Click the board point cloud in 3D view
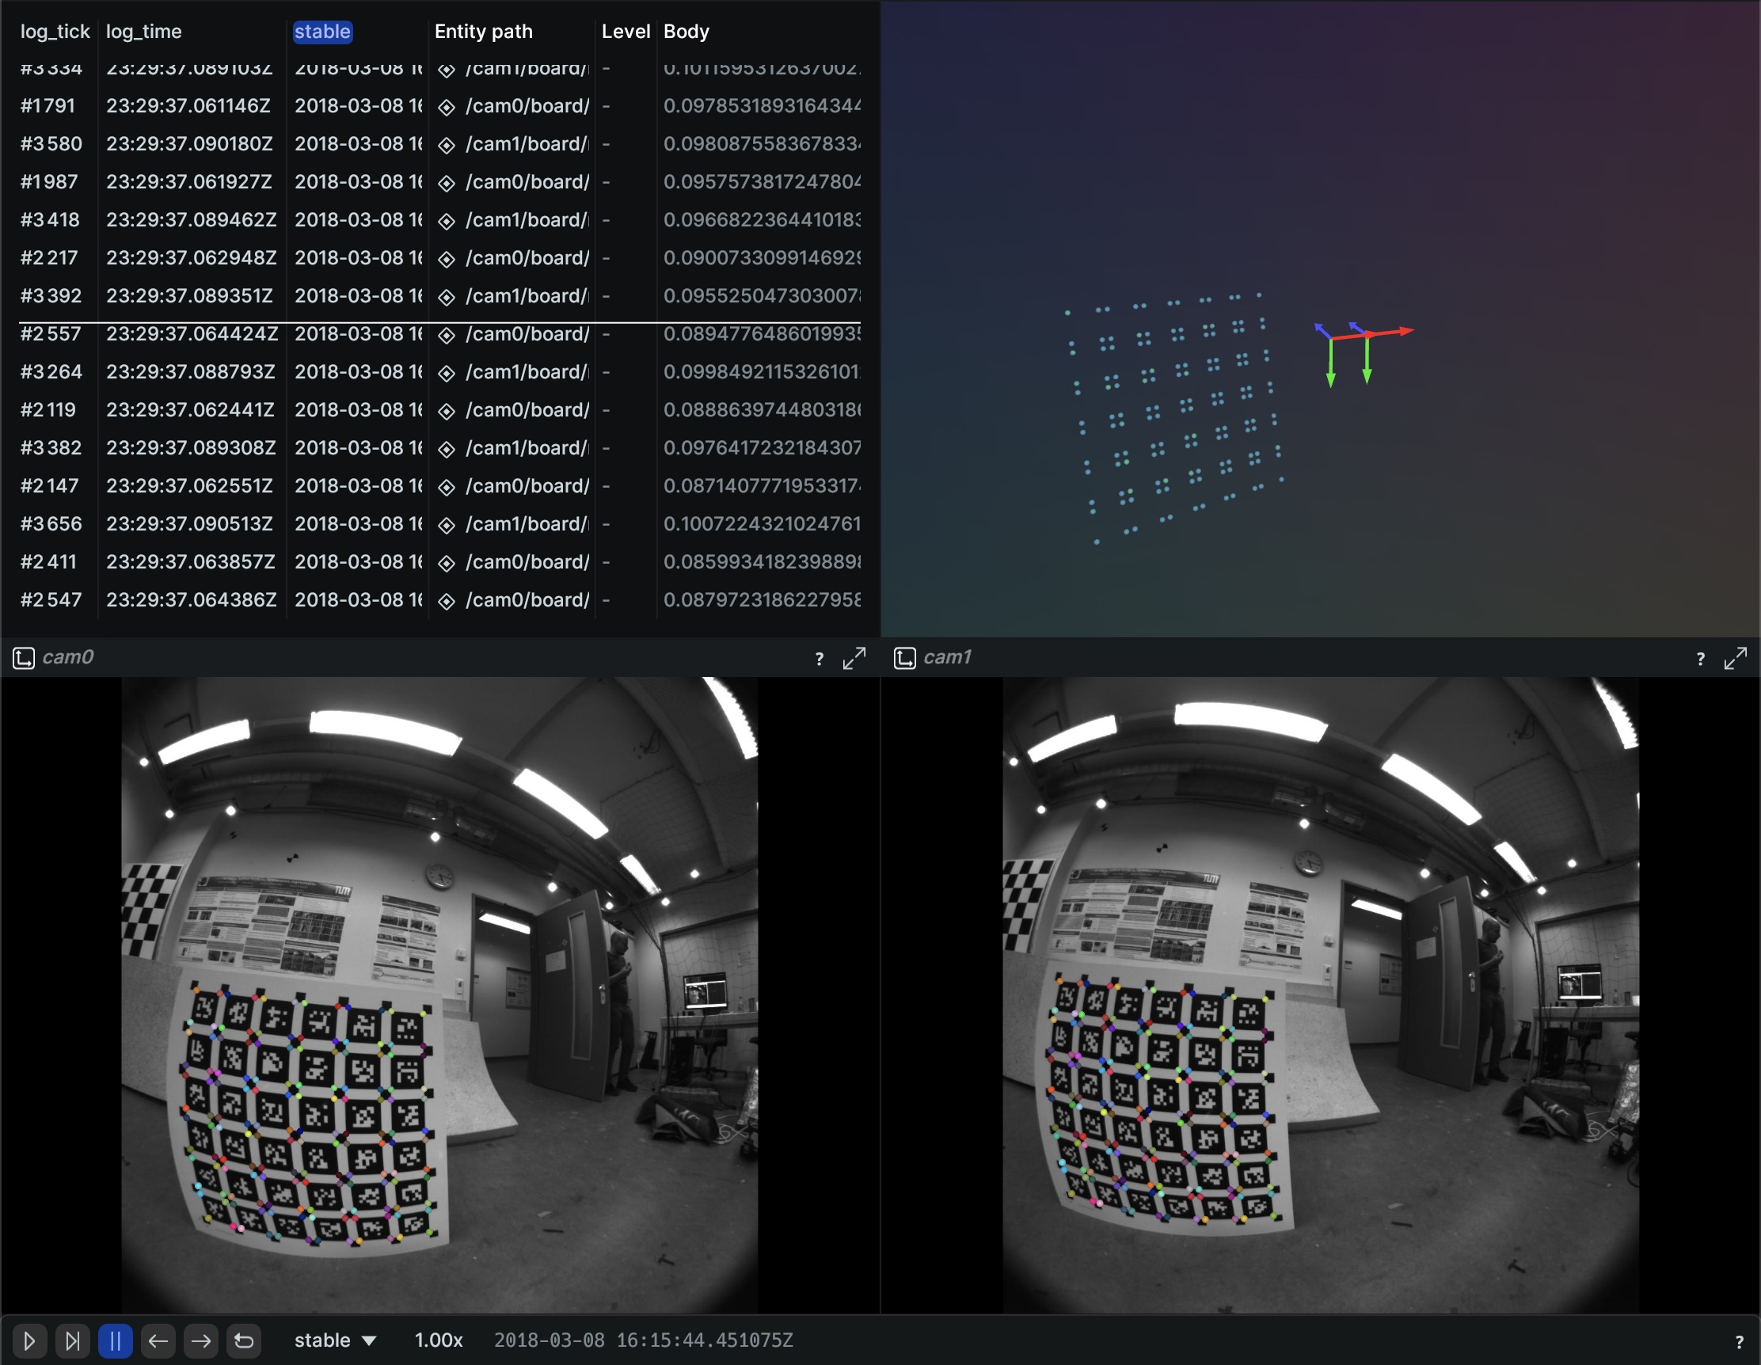 (1174, 420)
